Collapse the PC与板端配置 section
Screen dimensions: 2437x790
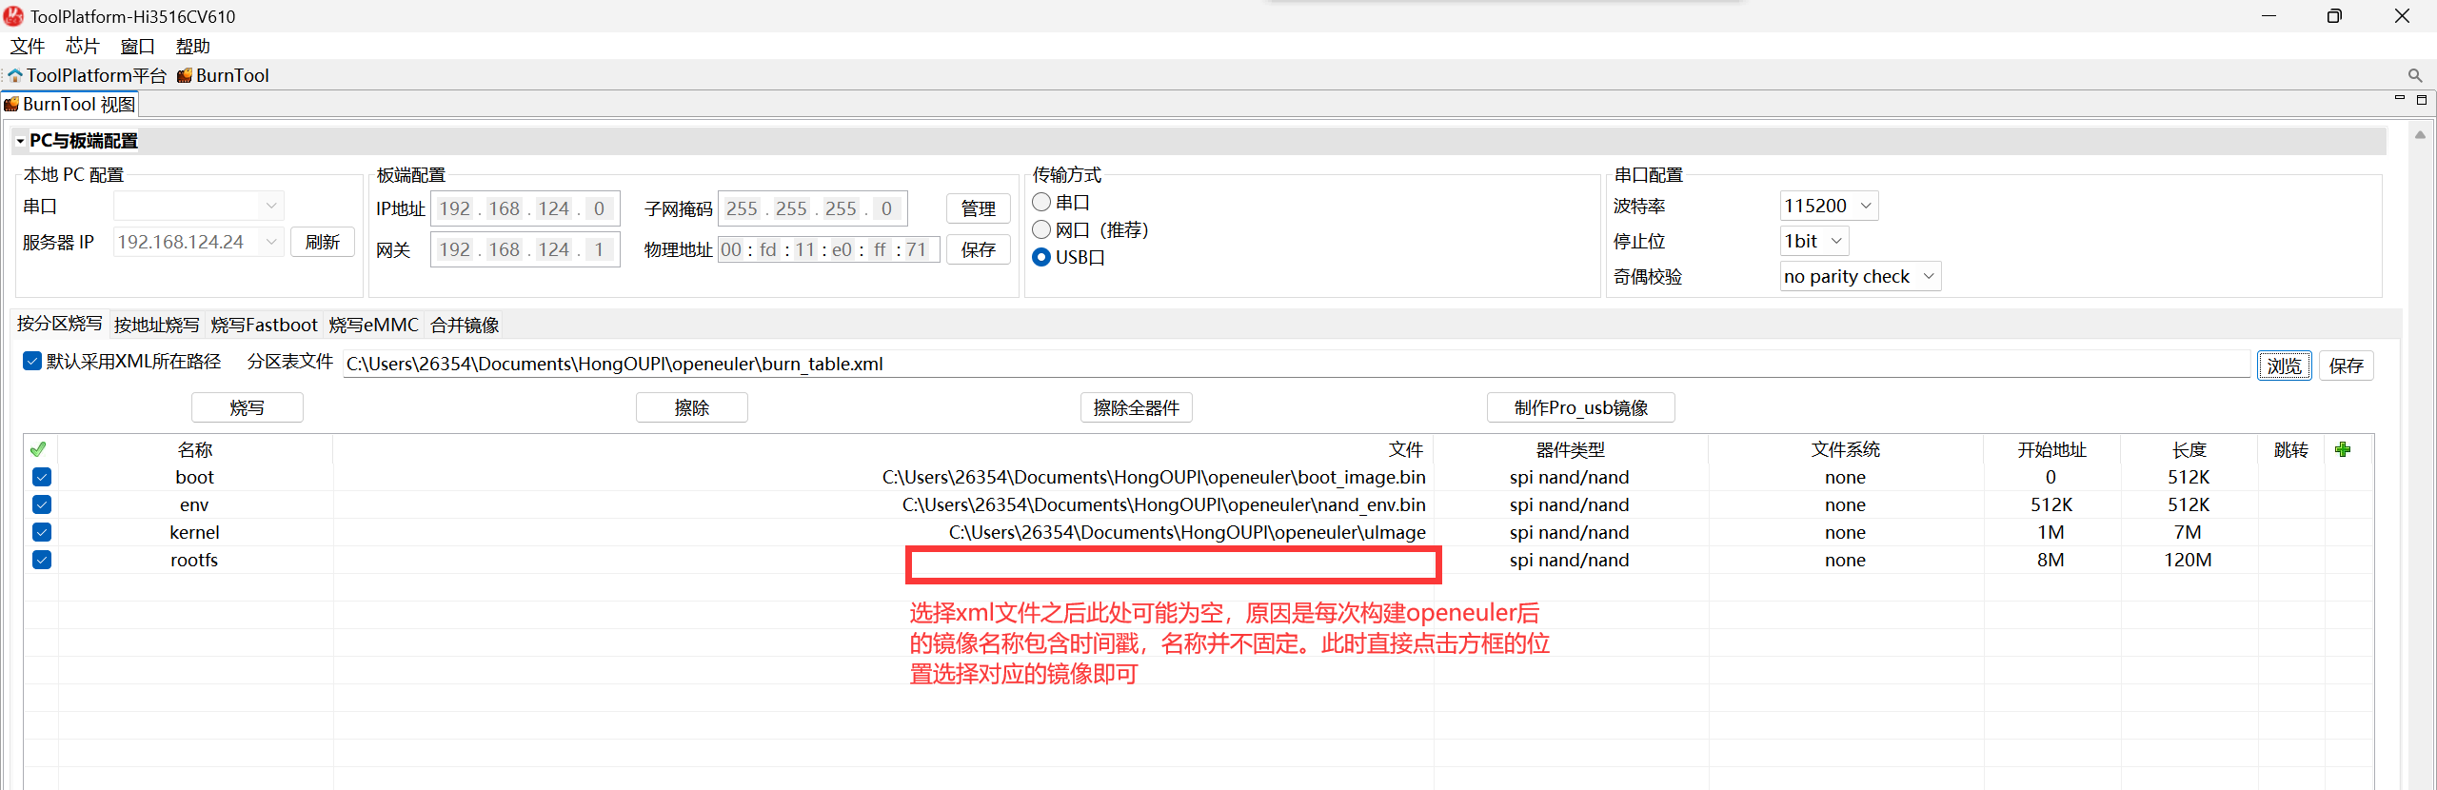coord(20,141)
